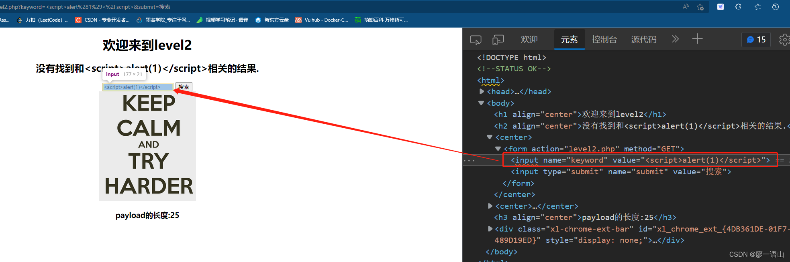Activate the inspect element picker icon
The width and height of the screenshot is (790, 262).
pyautogui.click(x=476, y=40)
